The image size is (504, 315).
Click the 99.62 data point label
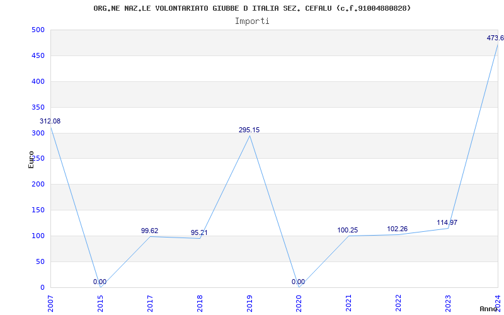pyautogui.click(x=150, y=231)
